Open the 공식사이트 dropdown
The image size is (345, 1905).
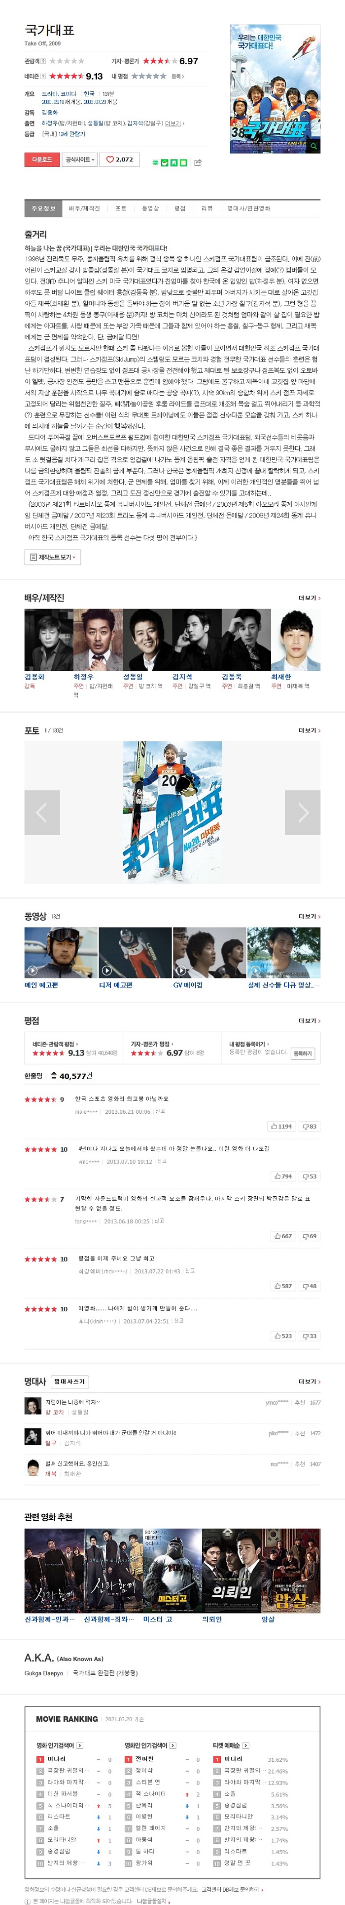80,159
